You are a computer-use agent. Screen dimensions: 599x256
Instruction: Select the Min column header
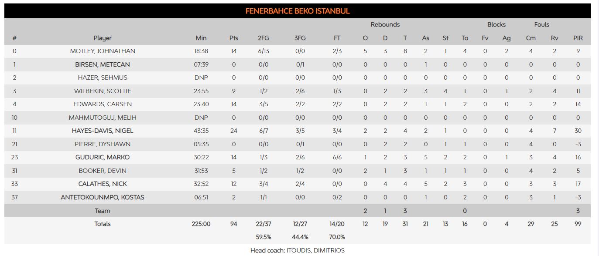click(201, 38)
